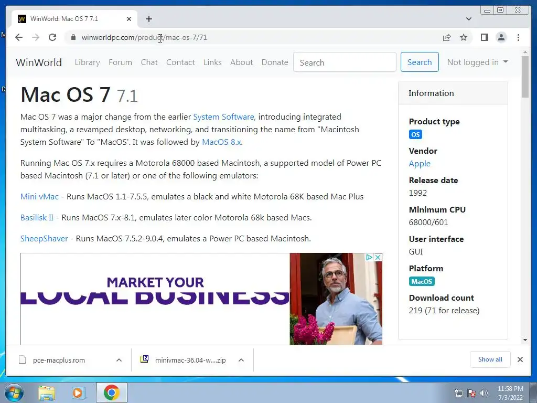Click the forward navigation arrow
Image resolution: width=537 pixels, height=403 pixels.
coord(36,37)
